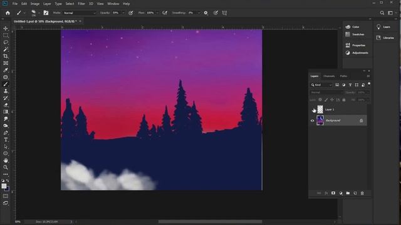Screen dimensions: 401x225
Task: Toggle pressure for brush size
Action: 216,12
